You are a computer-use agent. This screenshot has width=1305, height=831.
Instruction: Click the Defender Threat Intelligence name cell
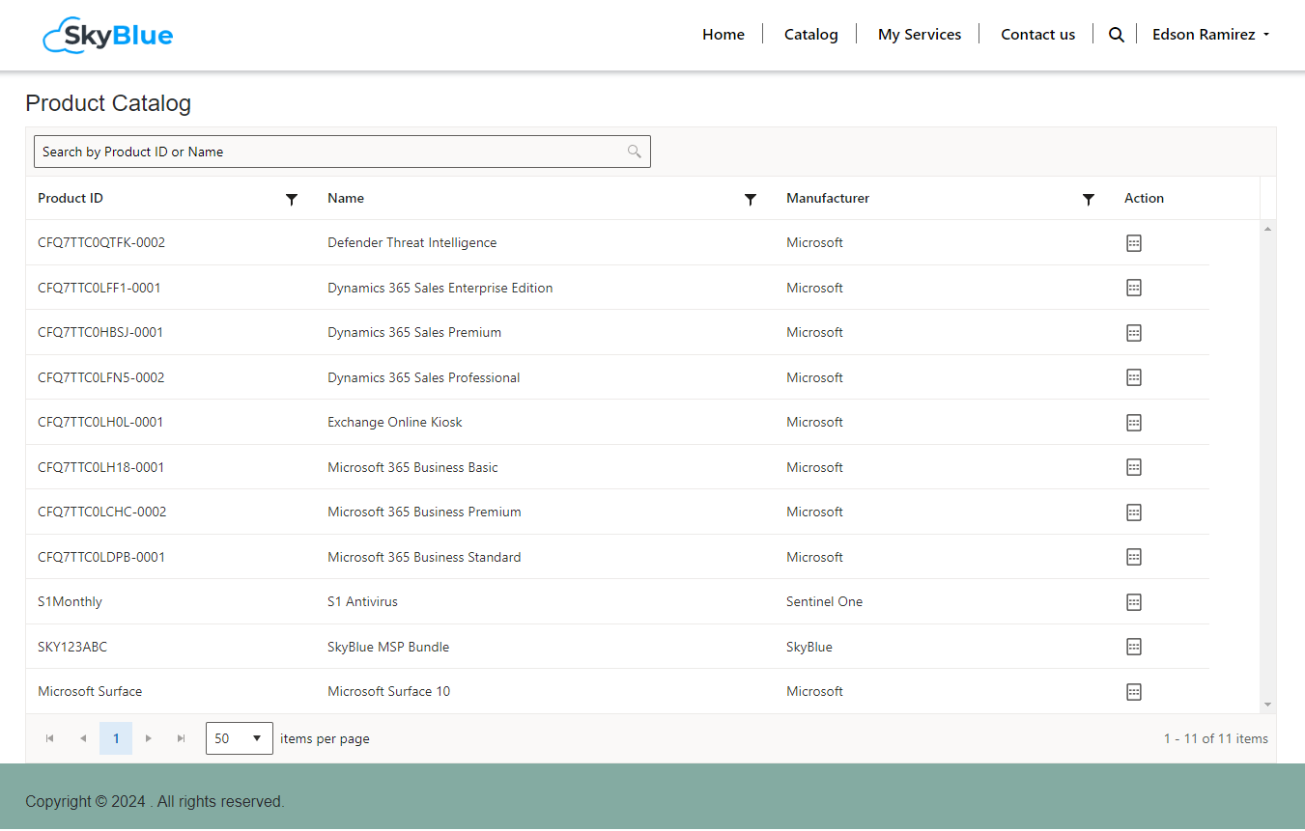[x=412, y=243]
